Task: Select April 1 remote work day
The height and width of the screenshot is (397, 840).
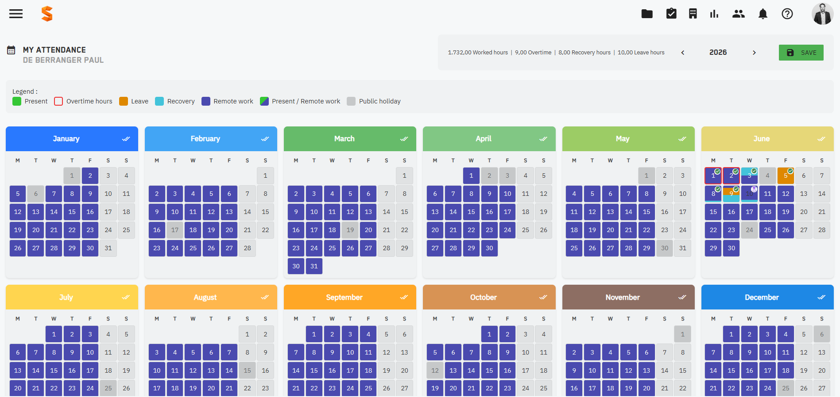Action: point(471,176)
